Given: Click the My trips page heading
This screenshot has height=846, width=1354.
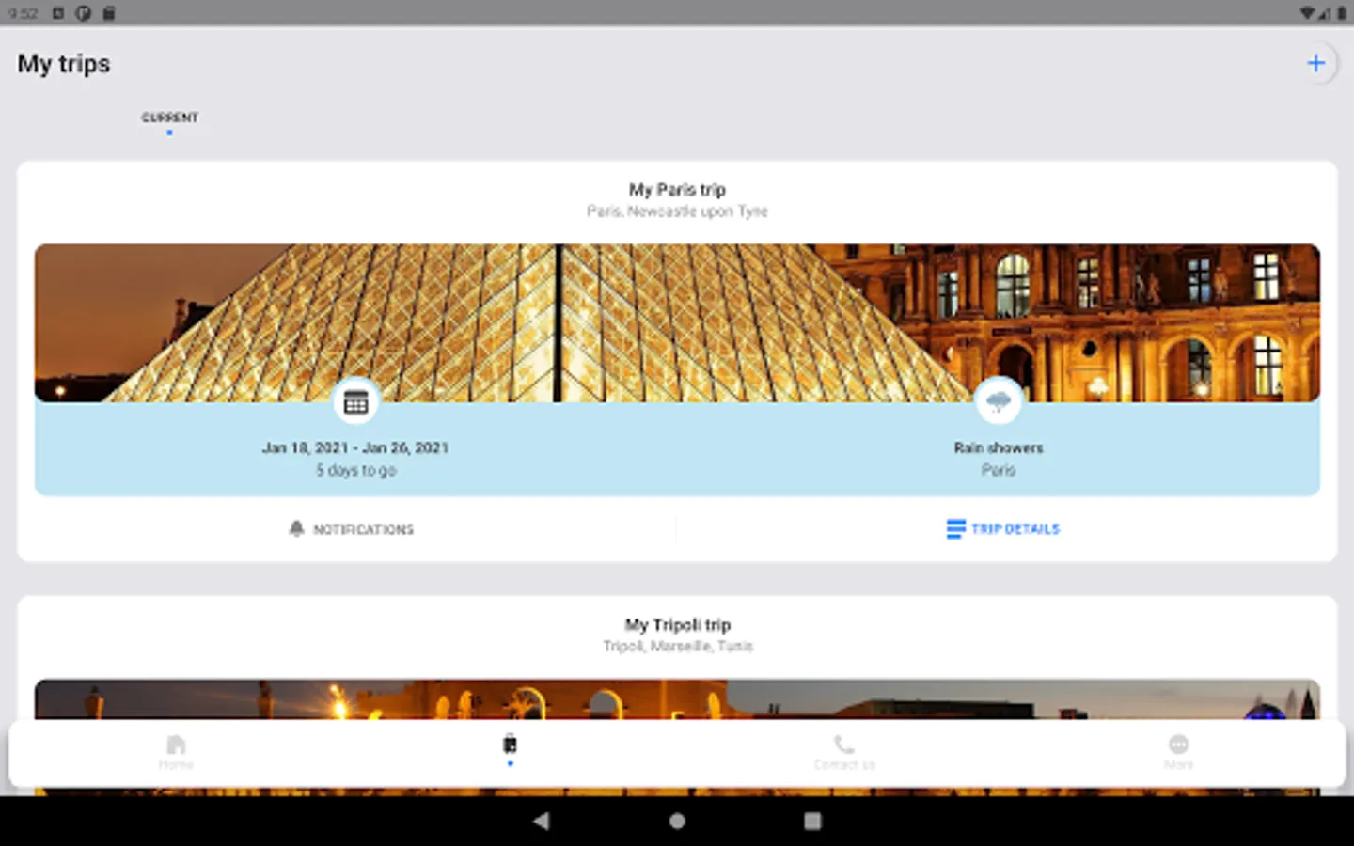Looking at the screenshot, I should pos(64,64).
